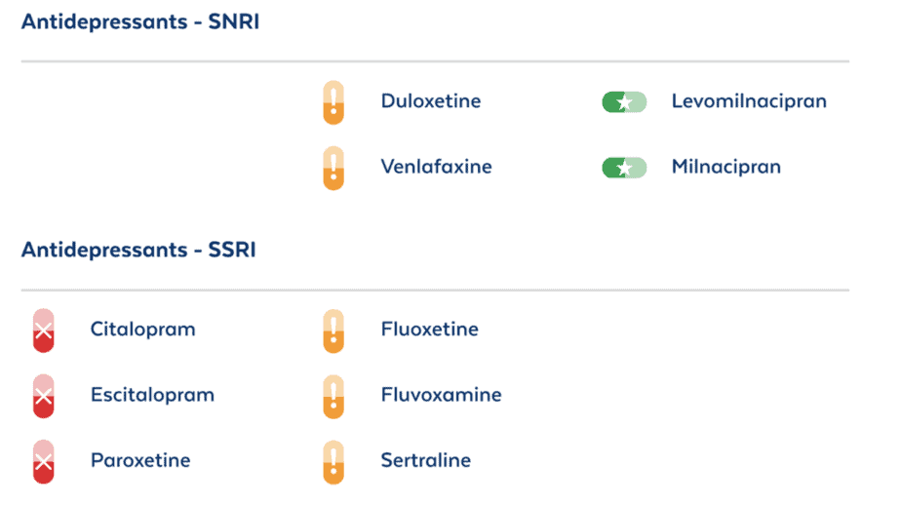Click the orange caution pill beside Venlafaxine
The width and height of the screenshot is (901, 506).
pos(333,168)
